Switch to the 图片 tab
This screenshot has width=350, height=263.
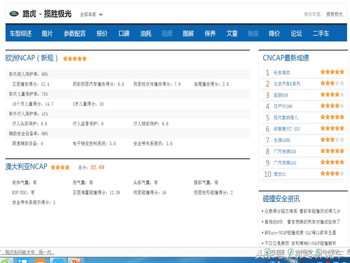point(47,33)
